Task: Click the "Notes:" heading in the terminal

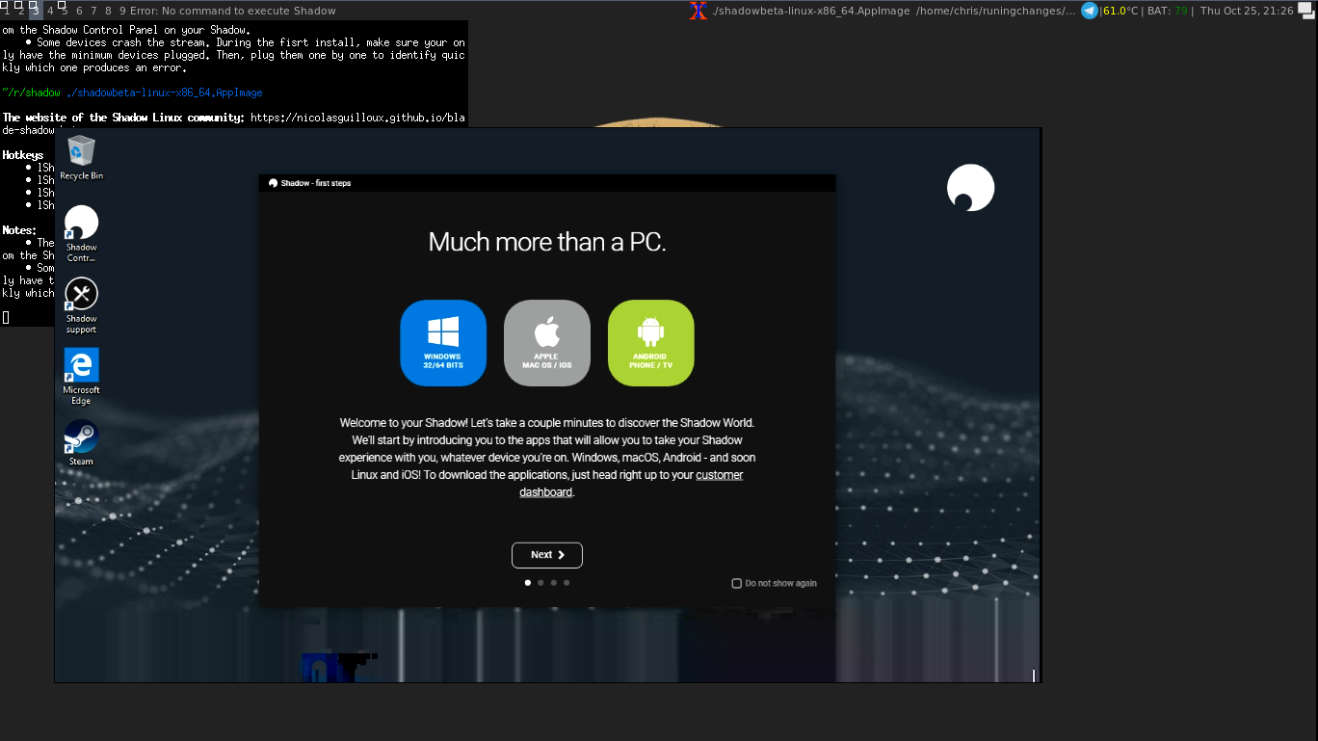Action: pos(19,230)
